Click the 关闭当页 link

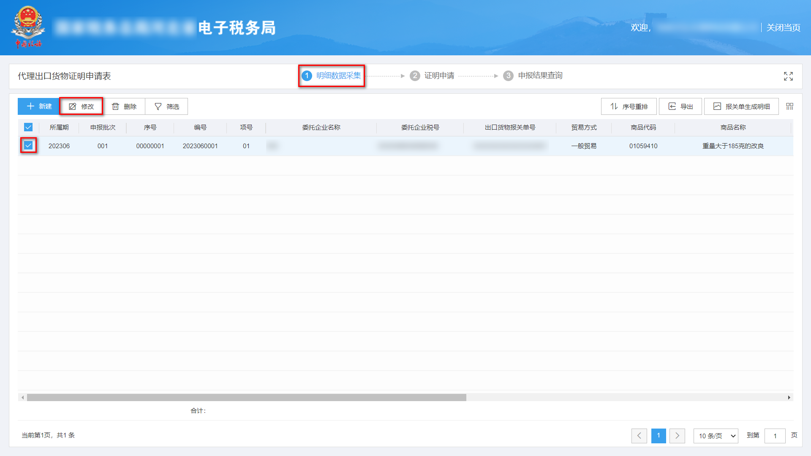pos(783,27)
